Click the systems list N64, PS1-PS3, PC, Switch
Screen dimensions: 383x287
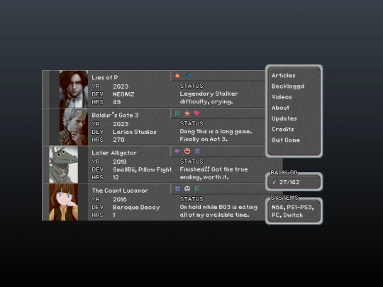coord(293,211)
